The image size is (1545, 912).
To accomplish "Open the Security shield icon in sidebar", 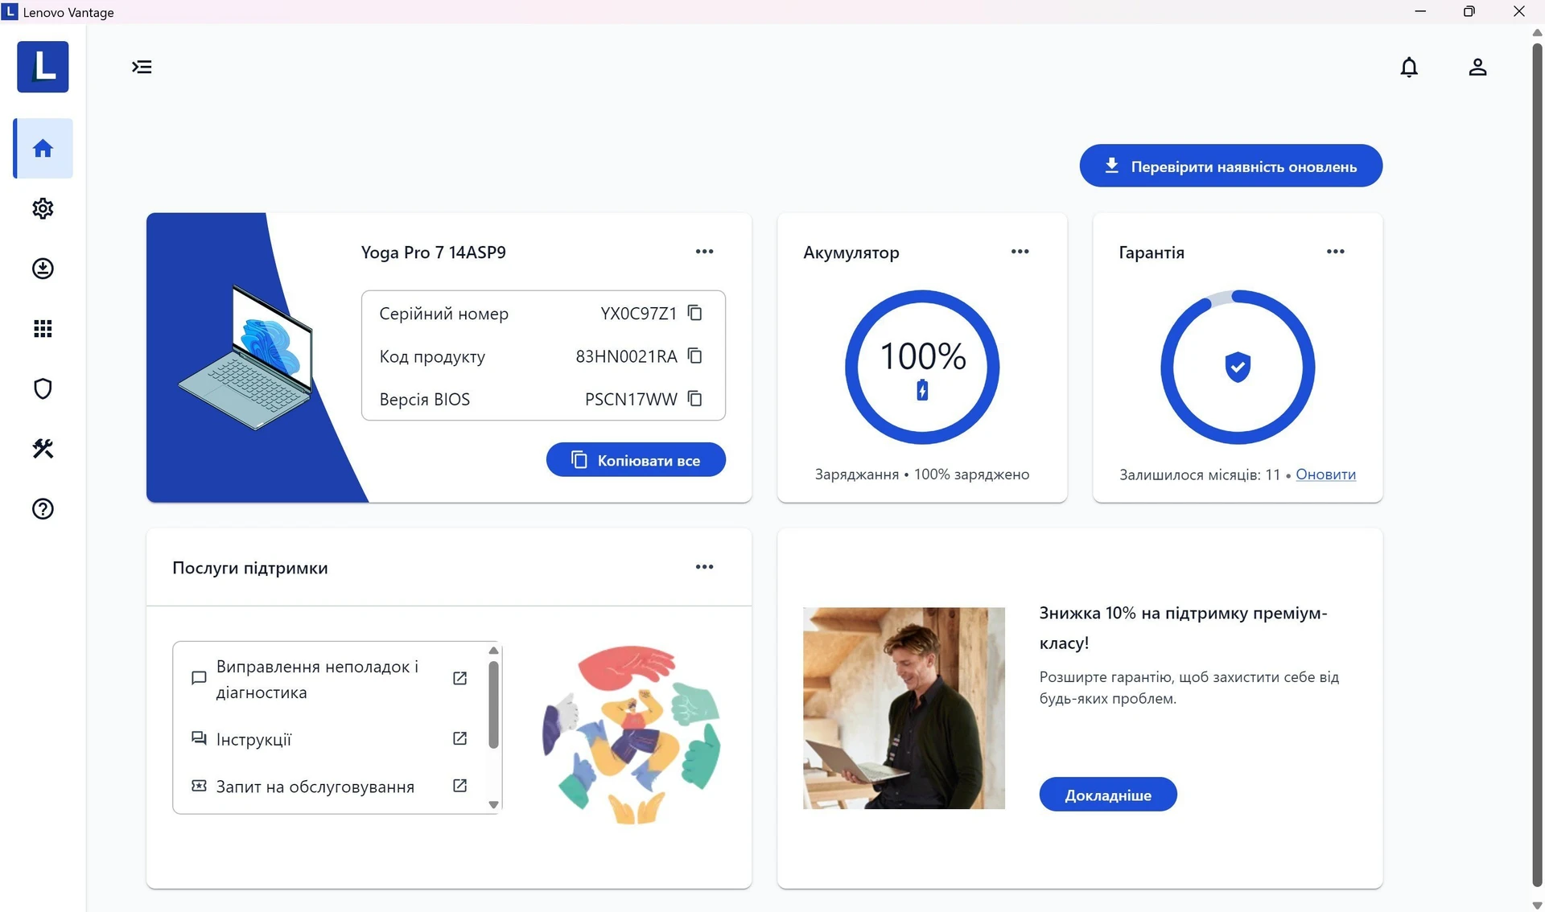I will pos(43,389).
